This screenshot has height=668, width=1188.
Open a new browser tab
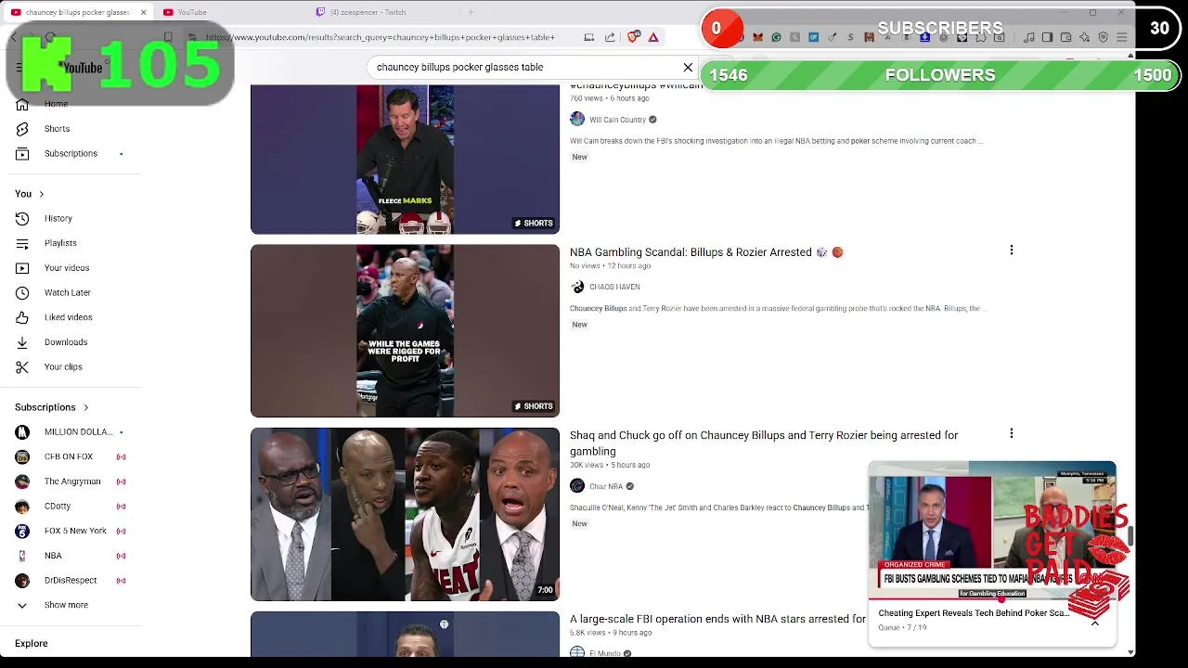point(471,12)
